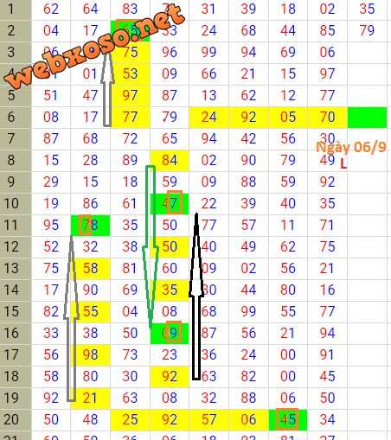Select yellow cell 70 in row 6
391x440 pixels.
tap(327, 118)
